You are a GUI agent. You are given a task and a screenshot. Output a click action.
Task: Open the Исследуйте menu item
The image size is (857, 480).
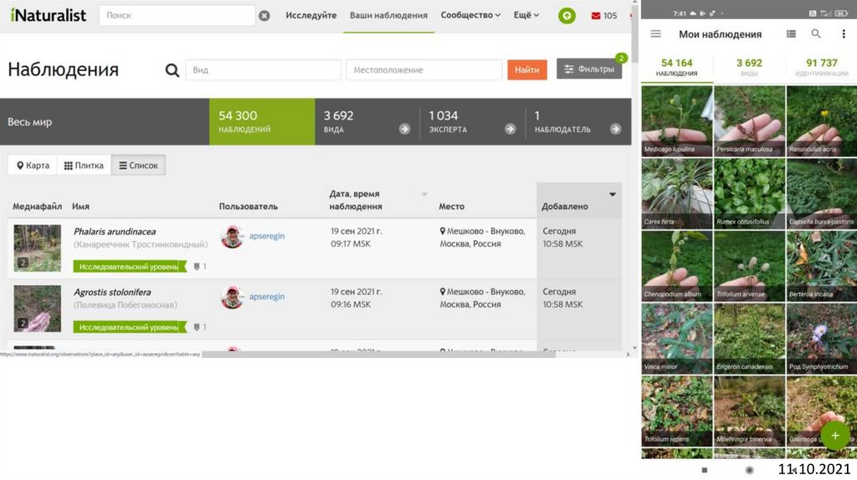[x=311, y=15]
